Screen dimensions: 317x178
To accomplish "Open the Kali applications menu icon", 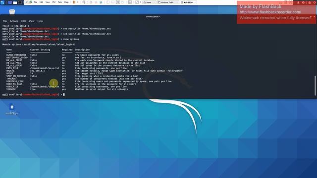I will point(2,2).
